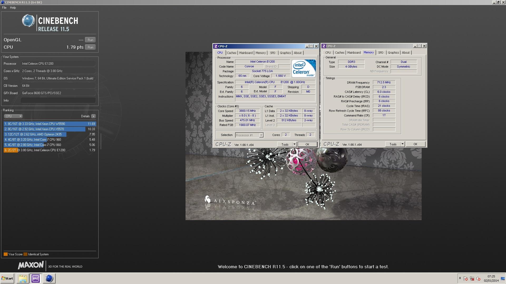Click the rendered benchmark scene image
The image size is (506, 284).
[x=303, y=184]
